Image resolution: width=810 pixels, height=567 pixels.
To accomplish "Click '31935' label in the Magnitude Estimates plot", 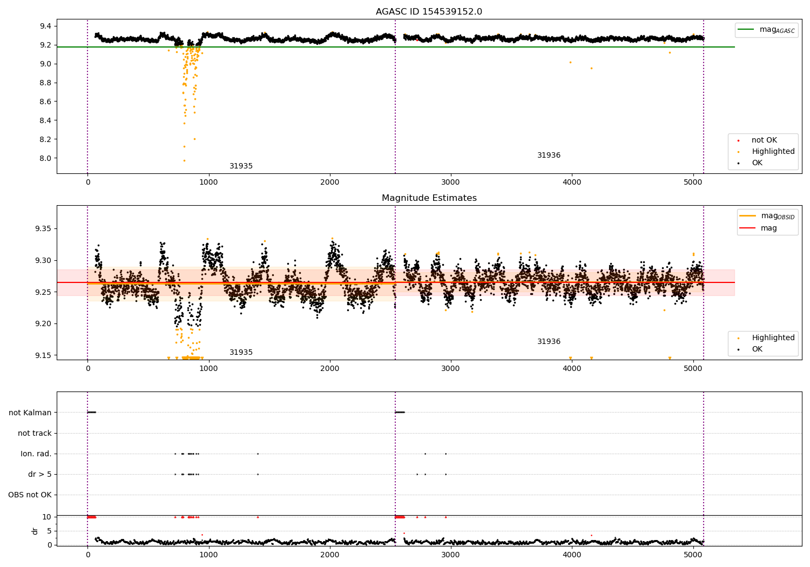I will [241, 353].
